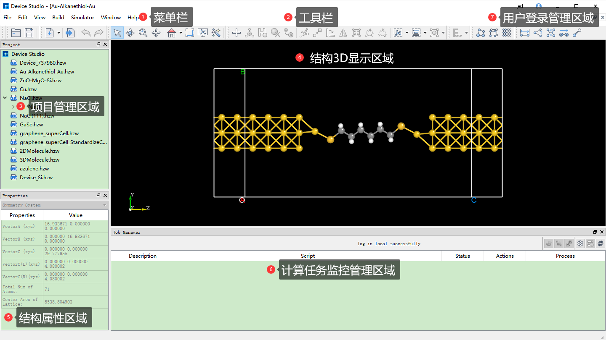
Task: Select the mirror flip structure icon
Action: [x=343, y=33]
